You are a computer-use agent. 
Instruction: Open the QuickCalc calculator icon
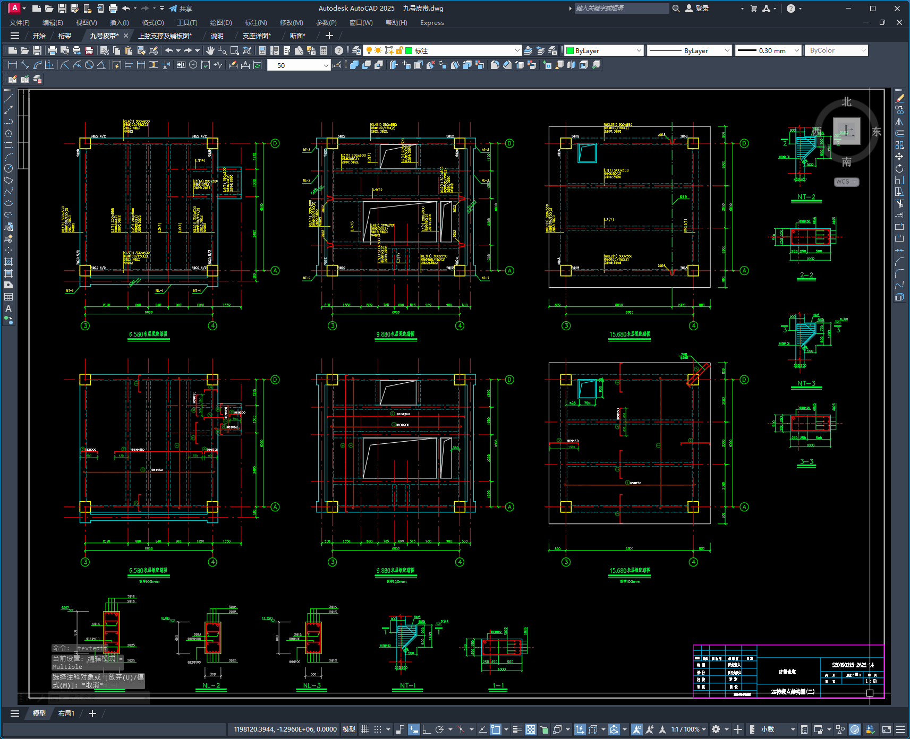pos(324,50)
